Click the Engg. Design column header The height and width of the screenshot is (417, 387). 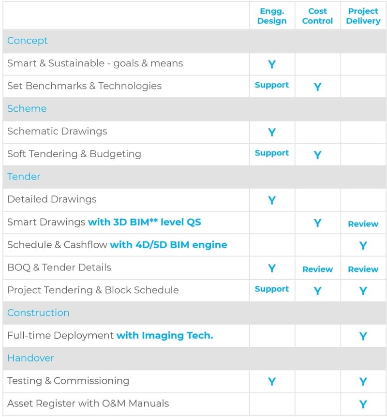272,16
